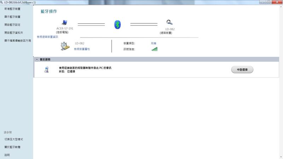
Task: Open 說明 help in the sidebar
Action: pos(7,155)
